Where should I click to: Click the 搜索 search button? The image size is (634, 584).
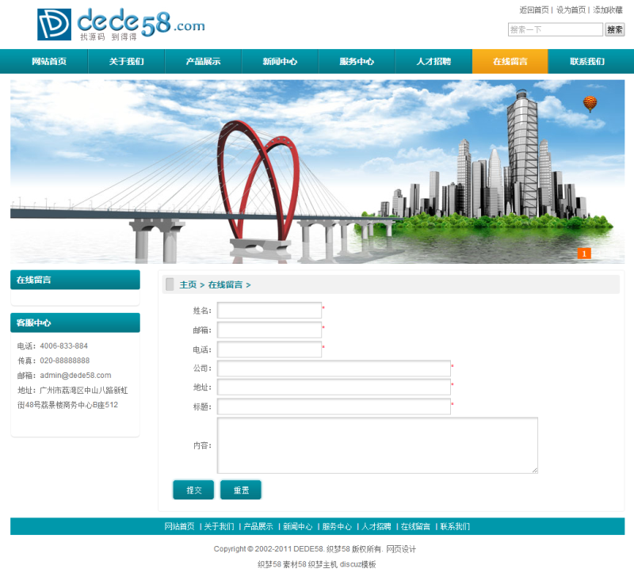[615, 29]
